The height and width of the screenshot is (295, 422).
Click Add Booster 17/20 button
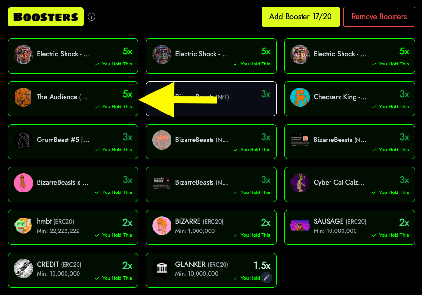(300, 17)
